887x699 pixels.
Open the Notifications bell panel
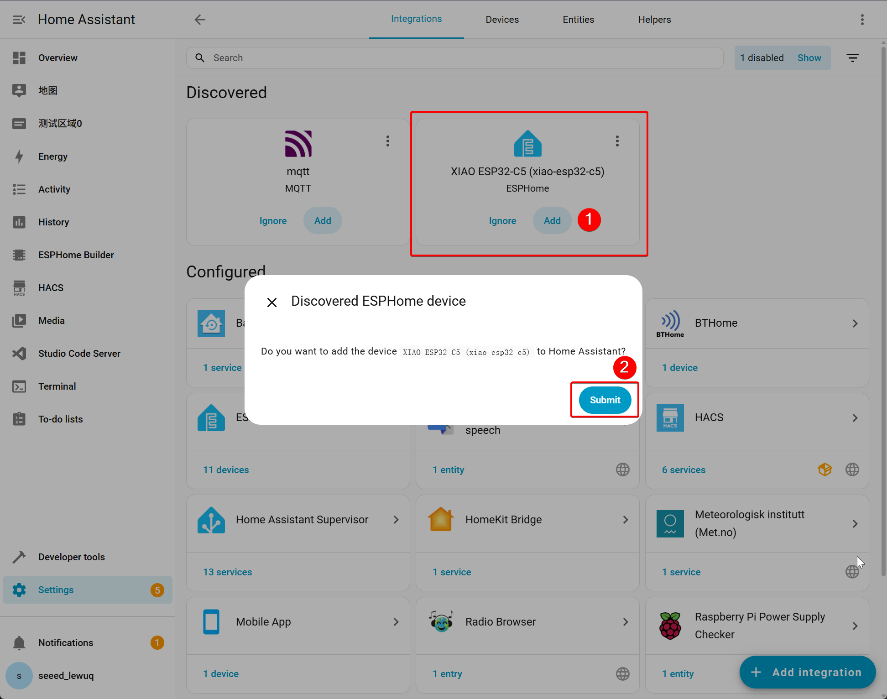pyautogui.click(x=65, y=643)
